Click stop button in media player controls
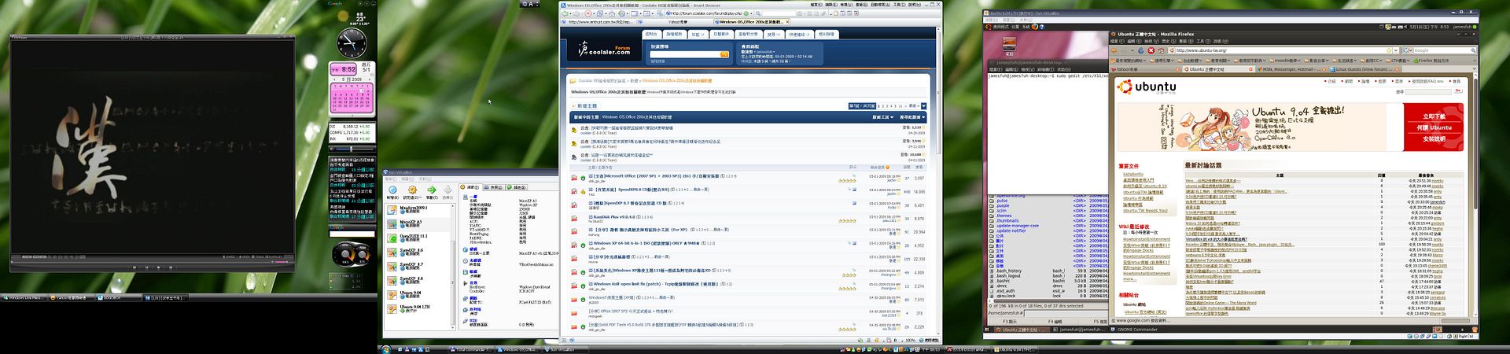Viewport: 1510px width, 354px height. click(158, 267)
